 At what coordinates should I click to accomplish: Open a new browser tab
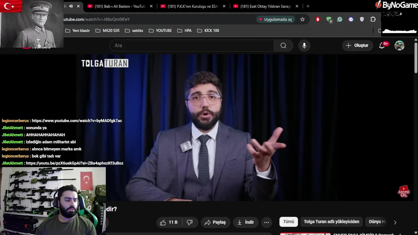coord(308,6)
